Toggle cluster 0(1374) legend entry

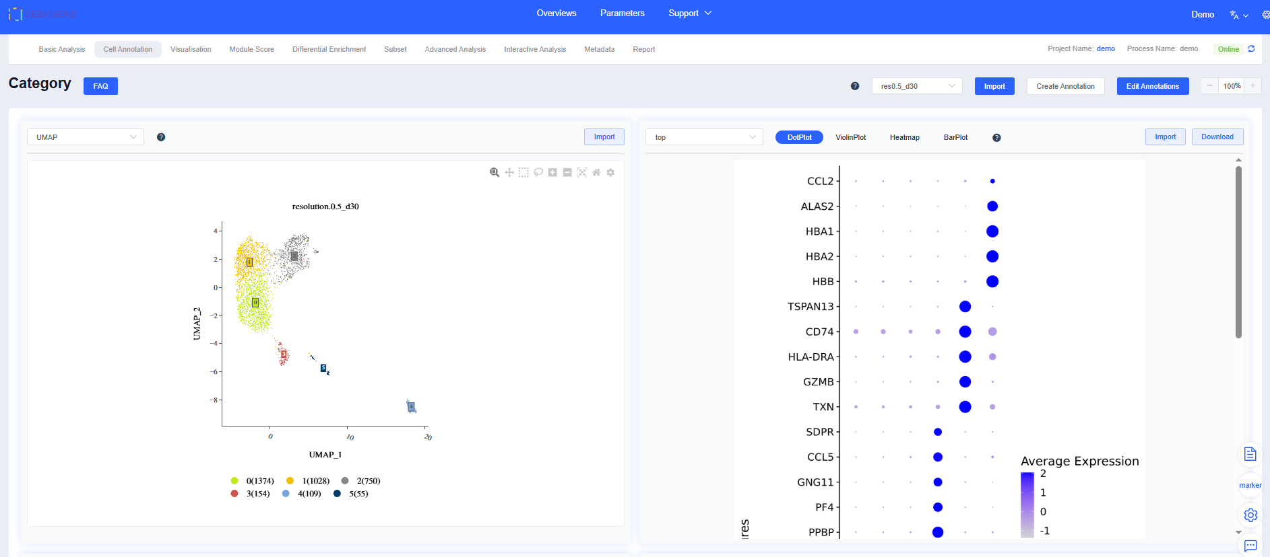pyautogui.click(x=253, y=481)
